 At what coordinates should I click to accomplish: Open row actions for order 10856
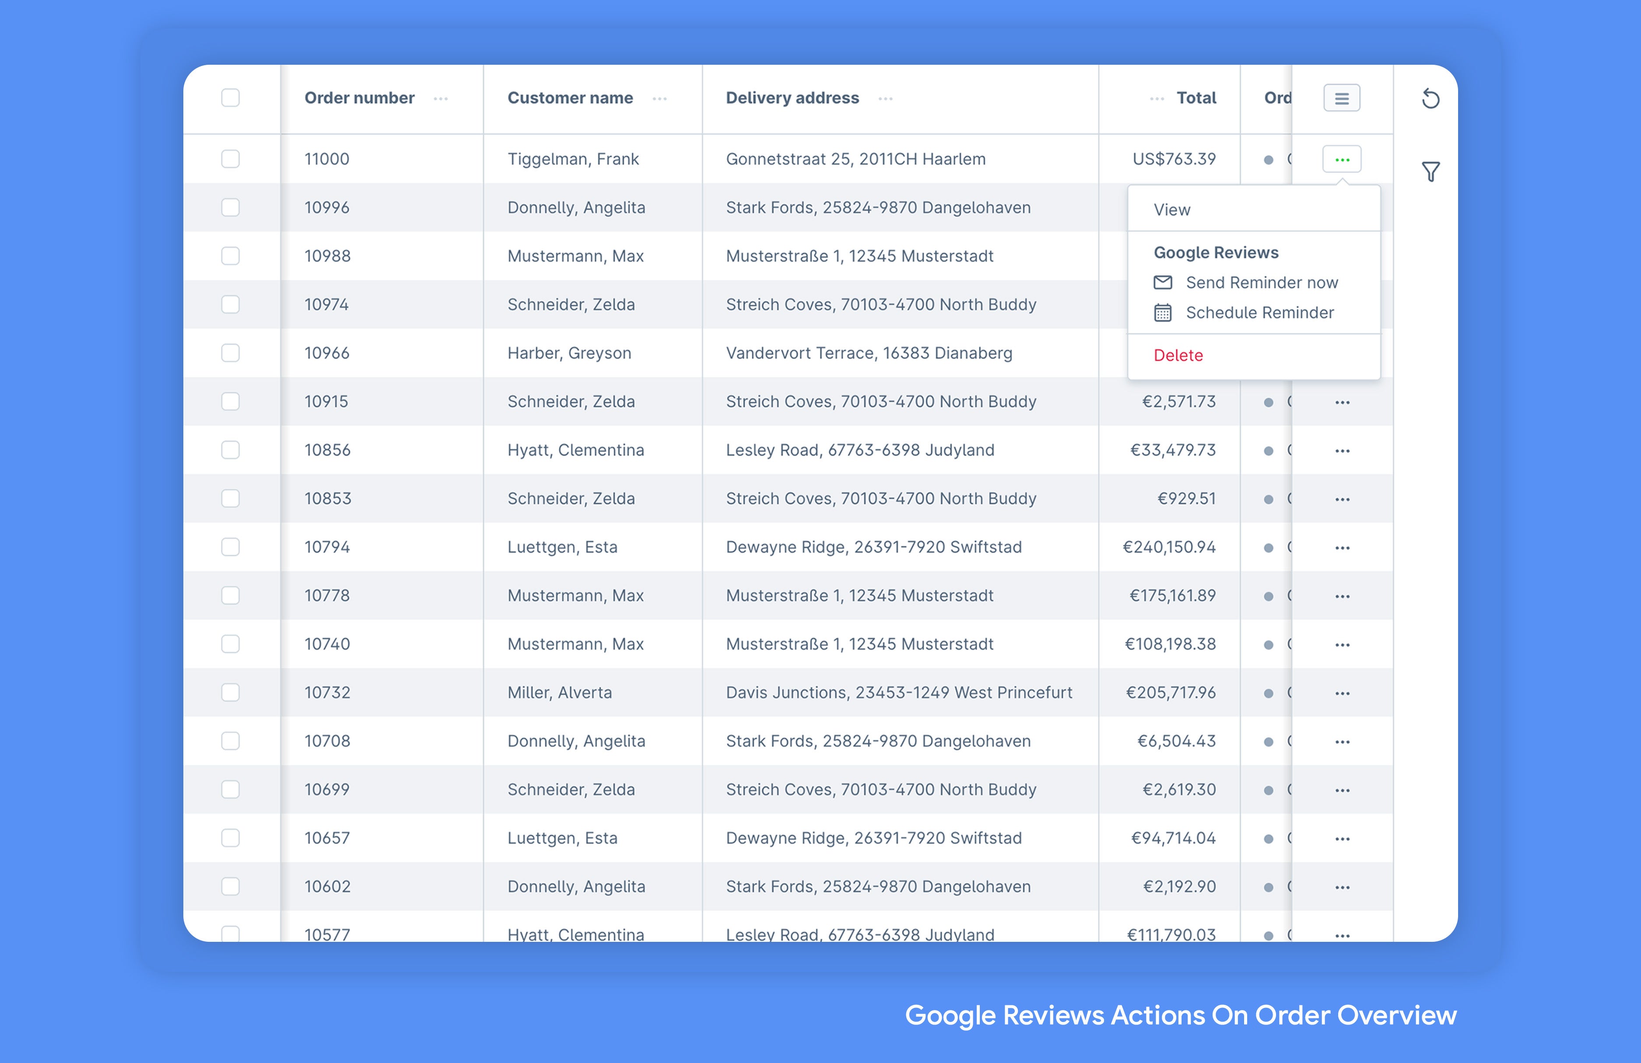[1342, 450]
